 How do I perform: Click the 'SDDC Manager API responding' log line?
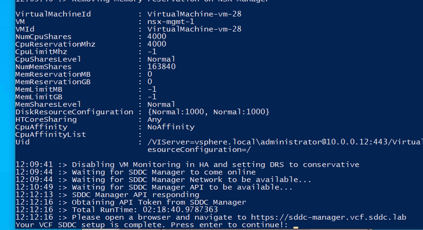coord(107,194)
